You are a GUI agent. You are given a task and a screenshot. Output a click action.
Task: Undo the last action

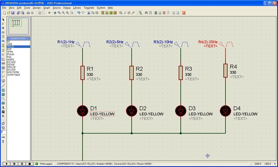pyautogui.click(x=79, y=13)
